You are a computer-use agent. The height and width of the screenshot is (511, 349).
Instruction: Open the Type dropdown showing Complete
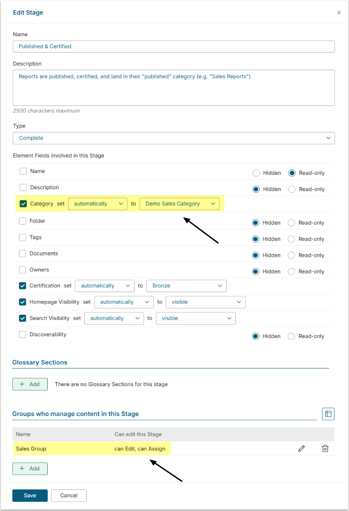[x=174, y=138]
